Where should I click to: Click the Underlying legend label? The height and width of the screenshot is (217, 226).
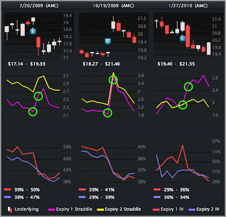[27, 209]
